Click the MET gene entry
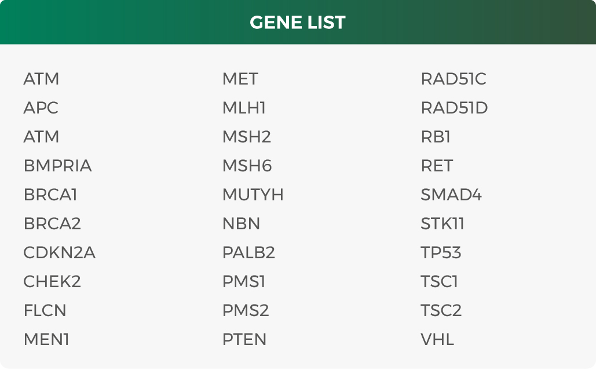Screen dimensions: 596x370 240,79
